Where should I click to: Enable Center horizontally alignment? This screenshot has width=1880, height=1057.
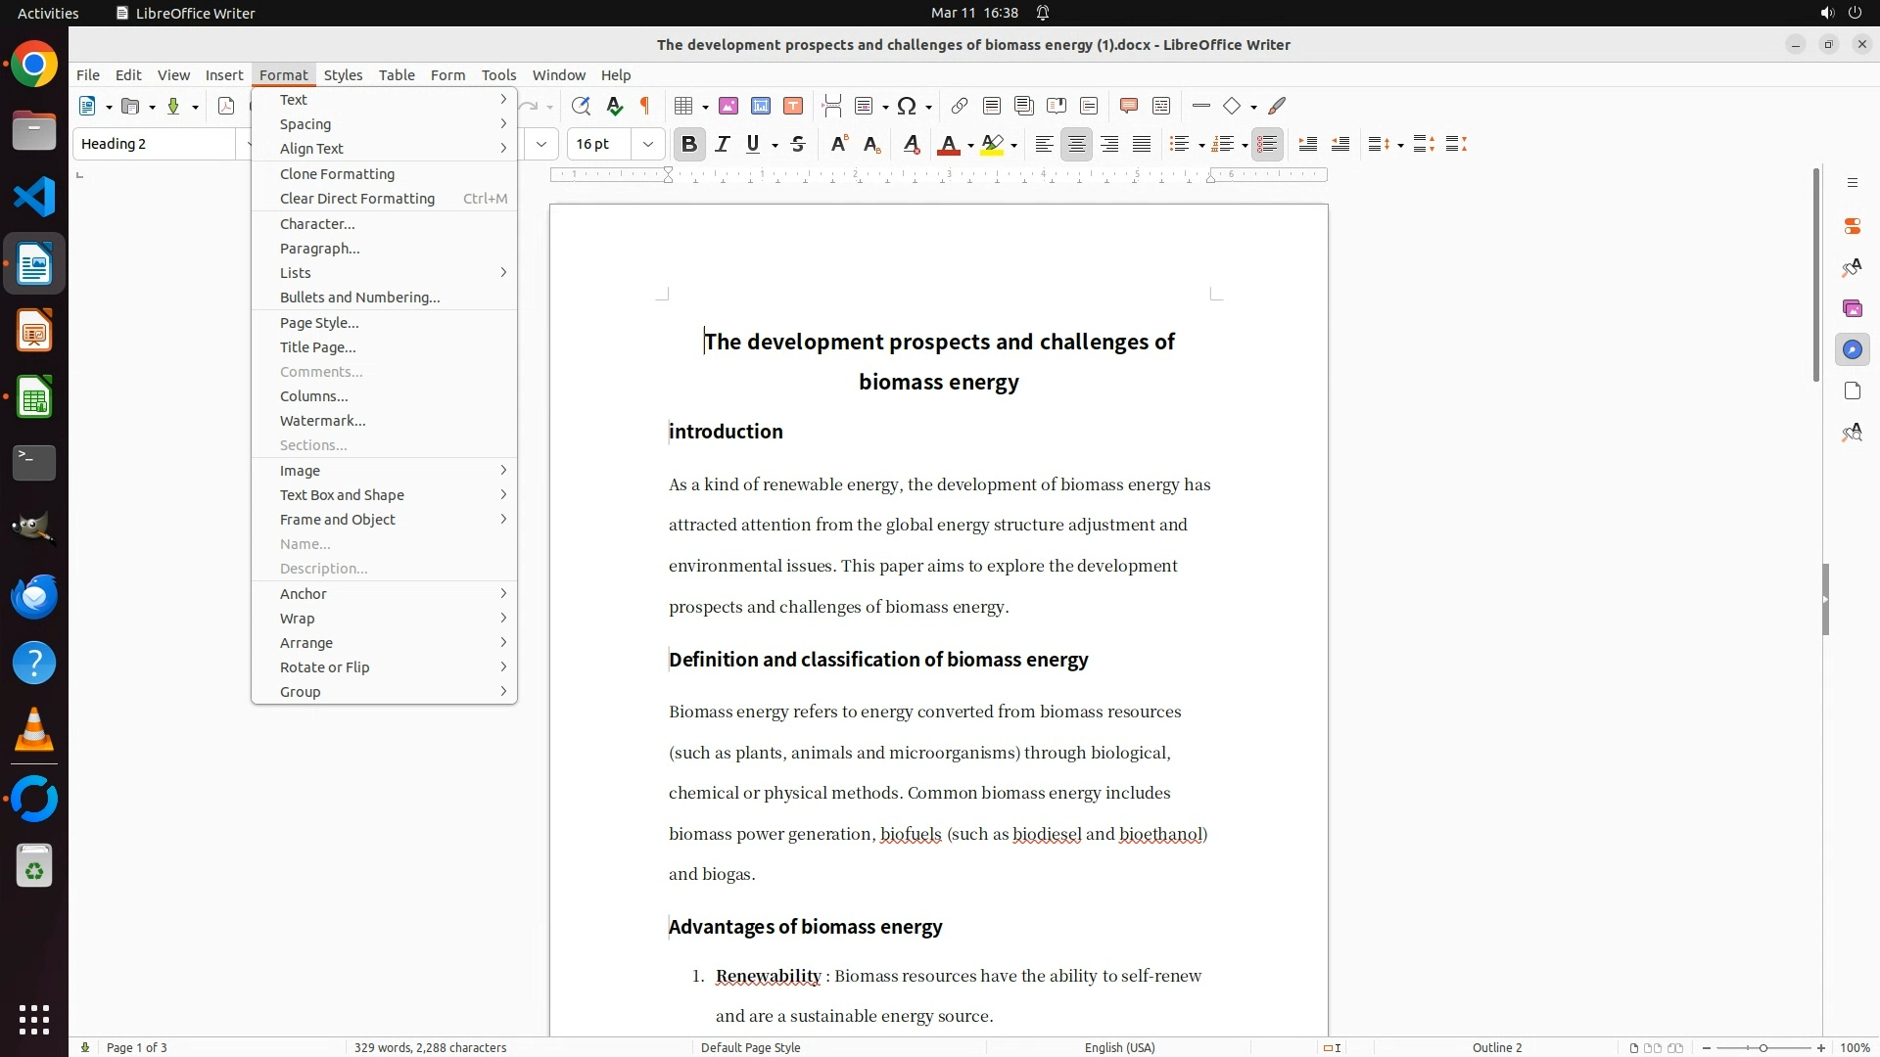click(x=1076, y=144)
